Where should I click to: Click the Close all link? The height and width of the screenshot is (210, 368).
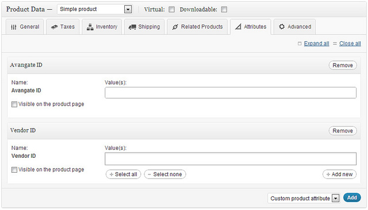click(350, 44)
